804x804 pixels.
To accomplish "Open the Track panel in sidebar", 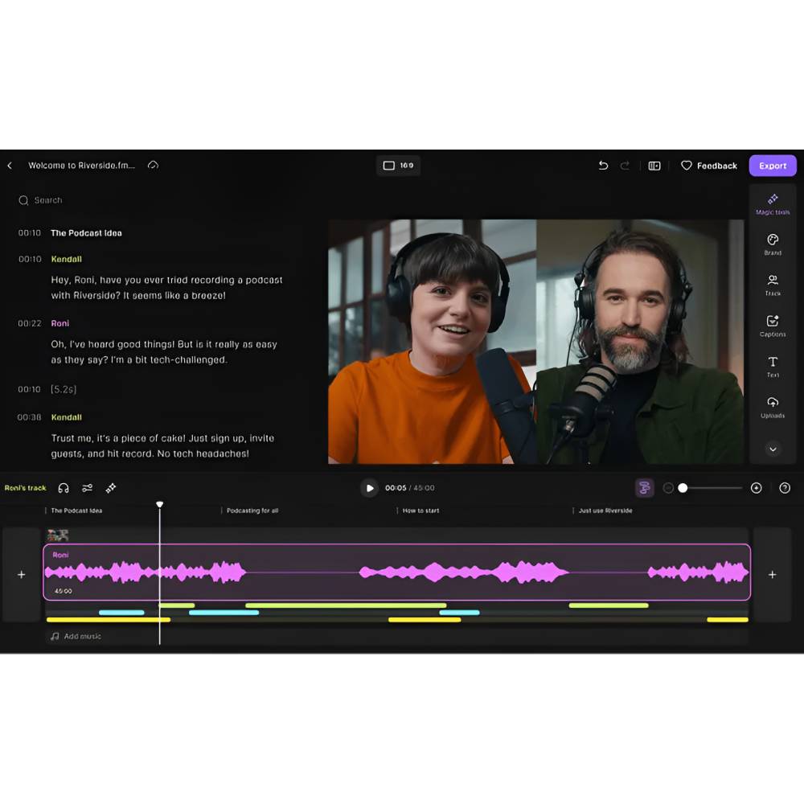I will point(773,285).
